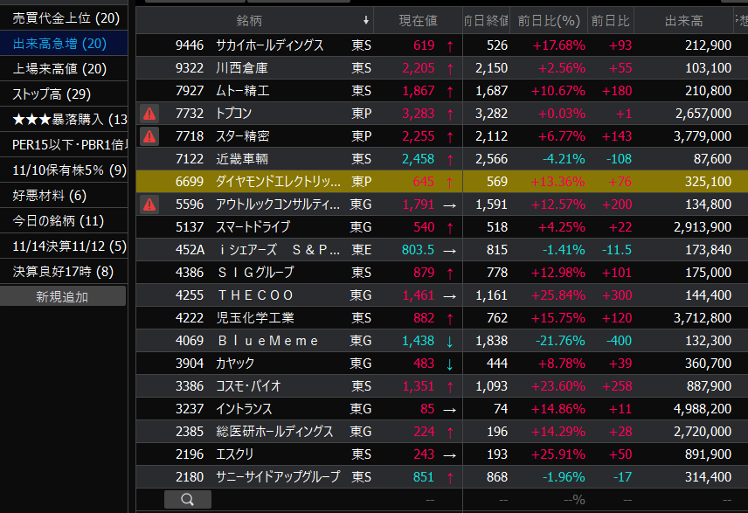Switch to 上場来高値 (20) list
The image size is (748, 513).
[x=59, y=69]
